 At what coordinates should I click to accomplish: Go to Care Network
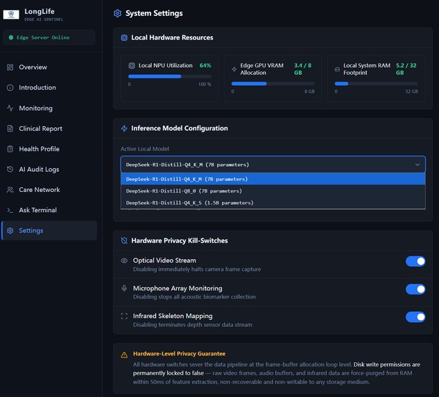coord(49,190)
